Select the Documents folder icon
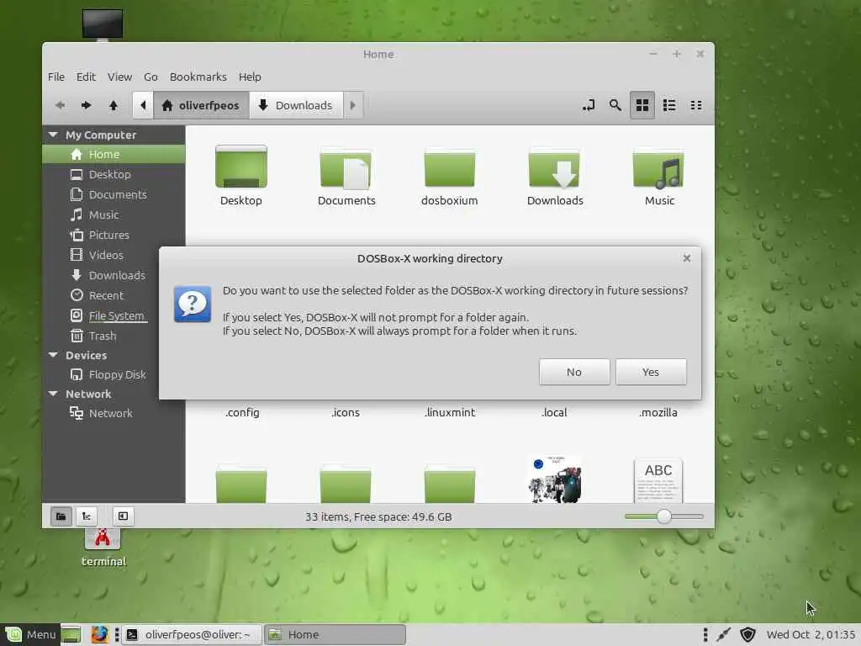The height and width of the screenshot is (646, 861). tap(346, 168)
